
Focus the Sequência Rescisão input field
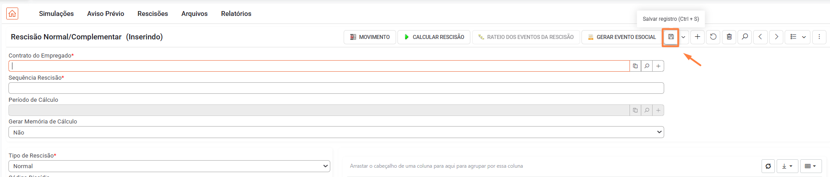[336, 88]
